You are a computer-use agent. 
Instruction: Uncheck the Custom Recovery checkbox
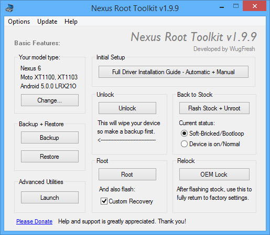[104, 201]
